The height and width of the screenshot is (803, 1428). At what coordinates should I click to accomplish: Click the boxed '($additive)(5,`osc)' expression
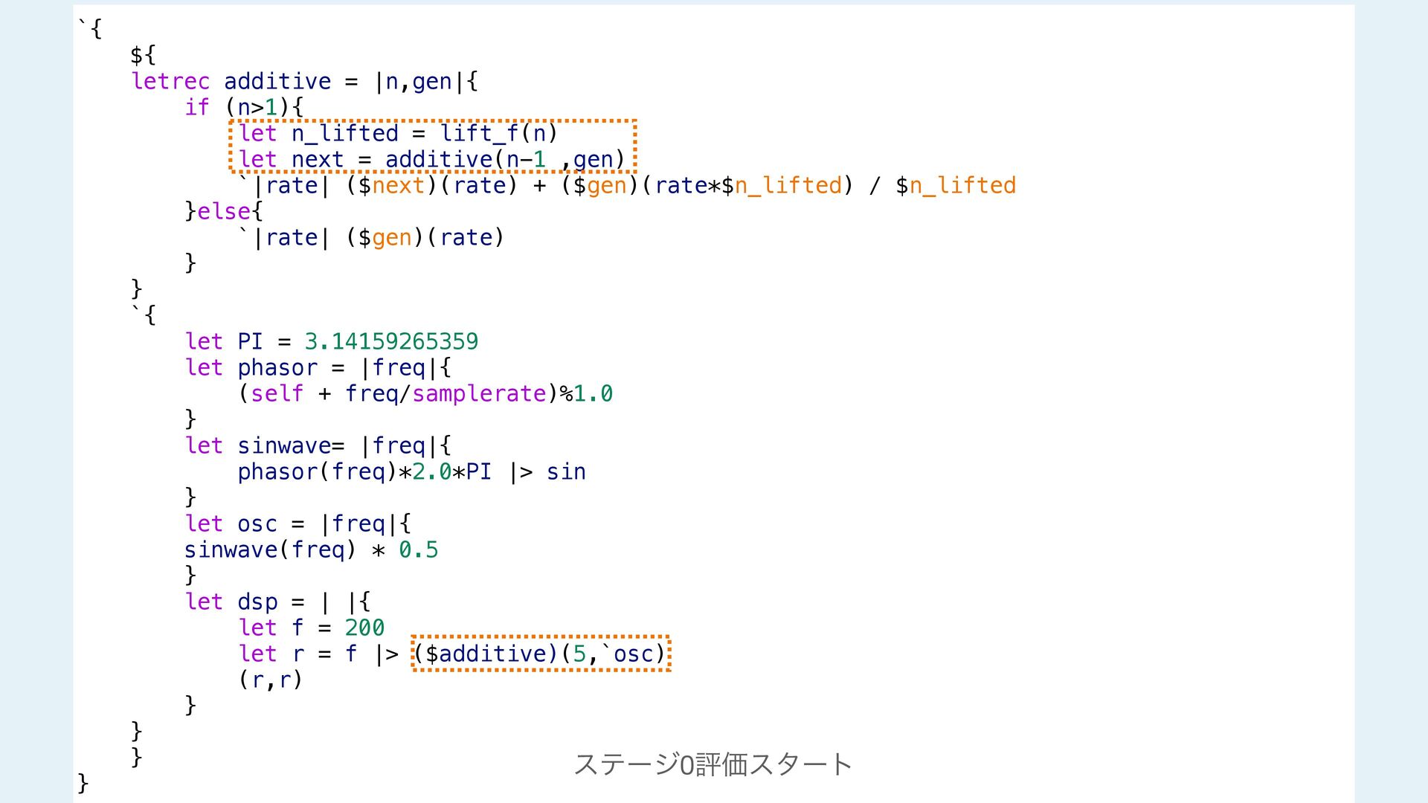541,654
